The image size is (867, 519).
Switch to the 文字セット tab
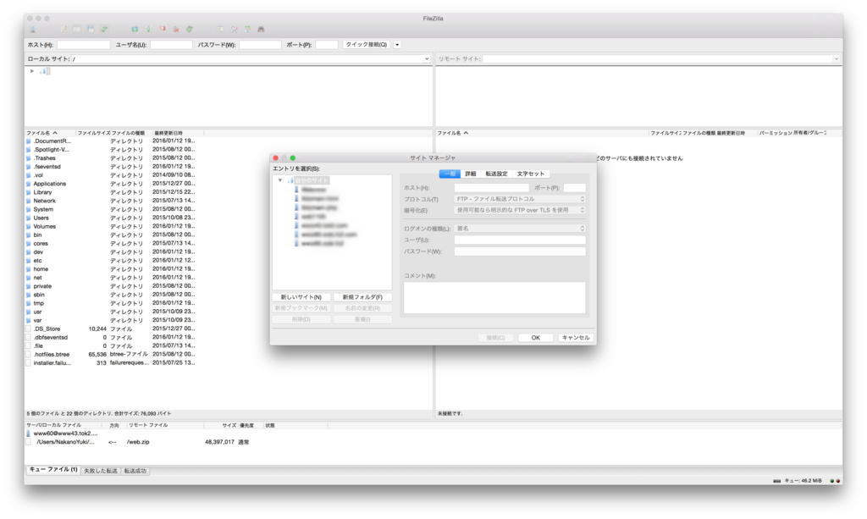pos(531,174)
